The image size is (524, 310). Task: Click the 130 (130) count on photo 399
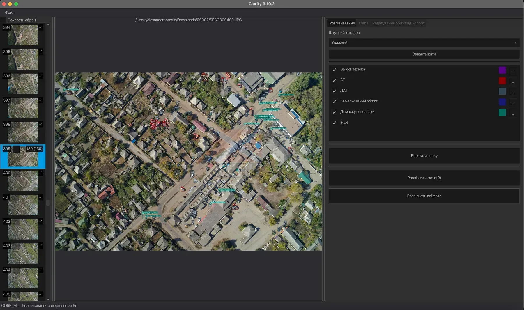point(34,149)
